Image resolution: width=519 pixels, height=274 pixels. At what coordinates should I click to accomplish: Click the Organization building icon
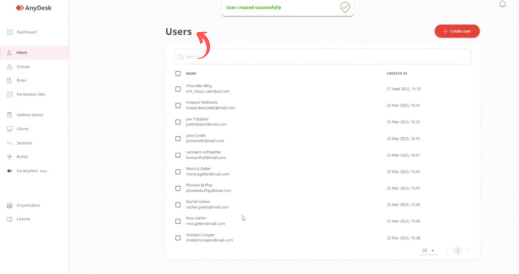[x=10, y=205]
